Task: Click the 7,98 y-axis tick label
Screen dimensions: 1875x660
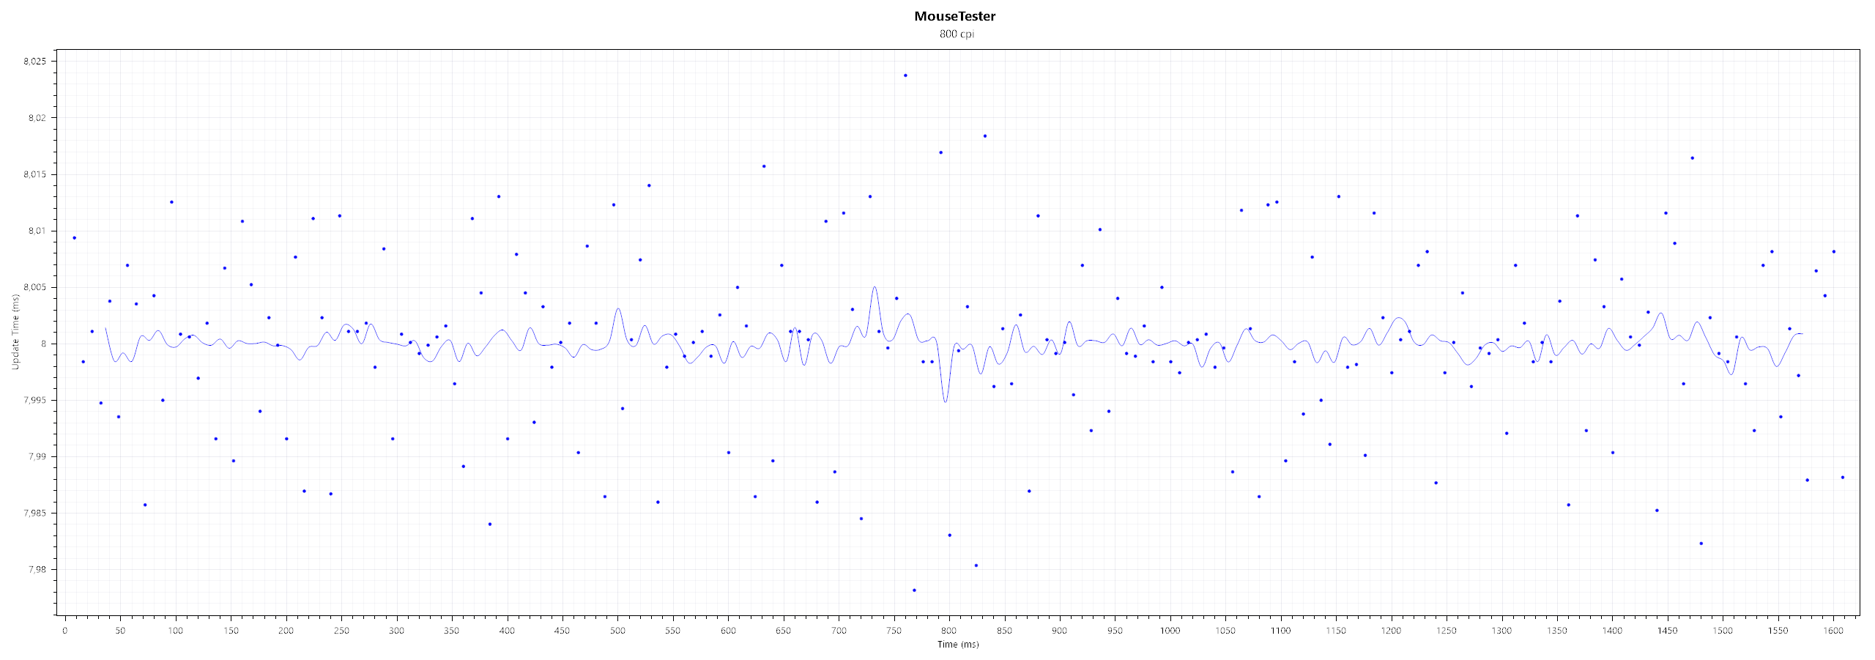Action: coord(37,569)
